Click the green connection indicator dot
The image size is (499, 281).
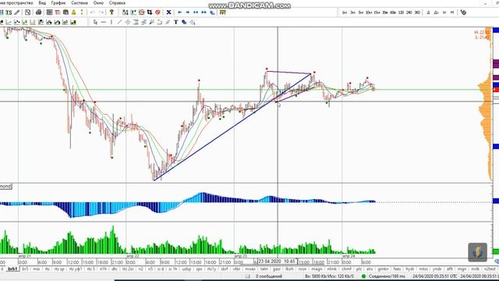[364, 276]
